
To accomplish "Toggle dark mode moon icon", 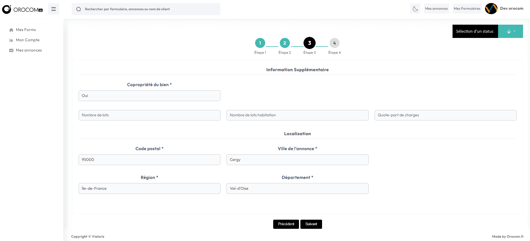I will (x=415, y=9).
